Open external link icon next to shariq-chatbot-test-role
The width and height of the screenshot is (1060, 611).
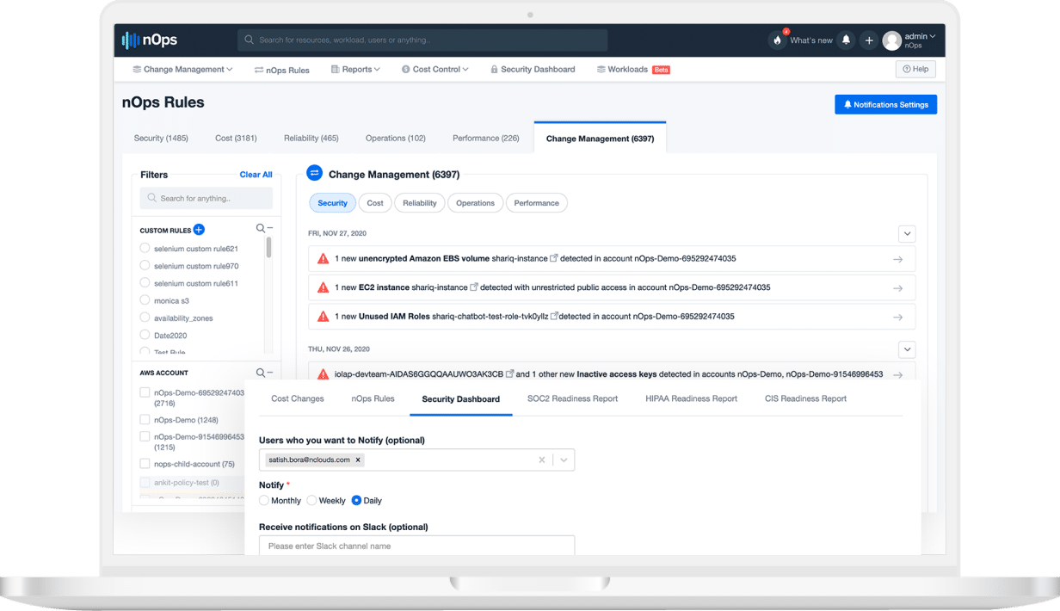click(554, 316)
